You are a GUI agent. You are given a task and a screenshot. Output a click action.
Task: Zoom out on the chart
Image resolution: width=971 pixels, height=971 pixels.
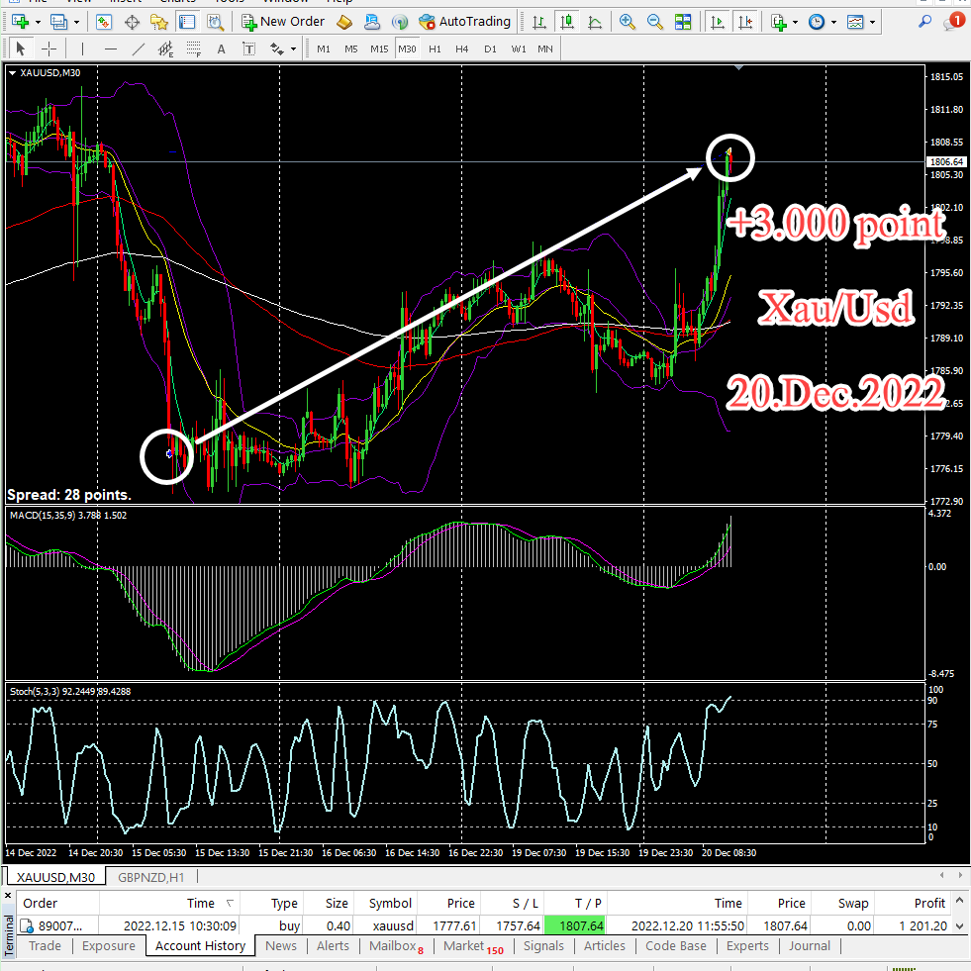655,21
